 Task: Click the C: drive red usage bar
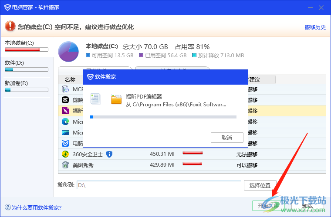click(27, 49)
